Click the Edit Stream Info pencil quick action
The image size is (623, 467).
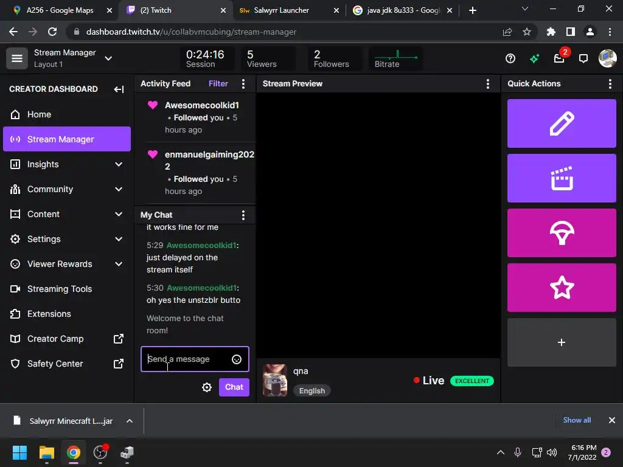tap(562, 123)
